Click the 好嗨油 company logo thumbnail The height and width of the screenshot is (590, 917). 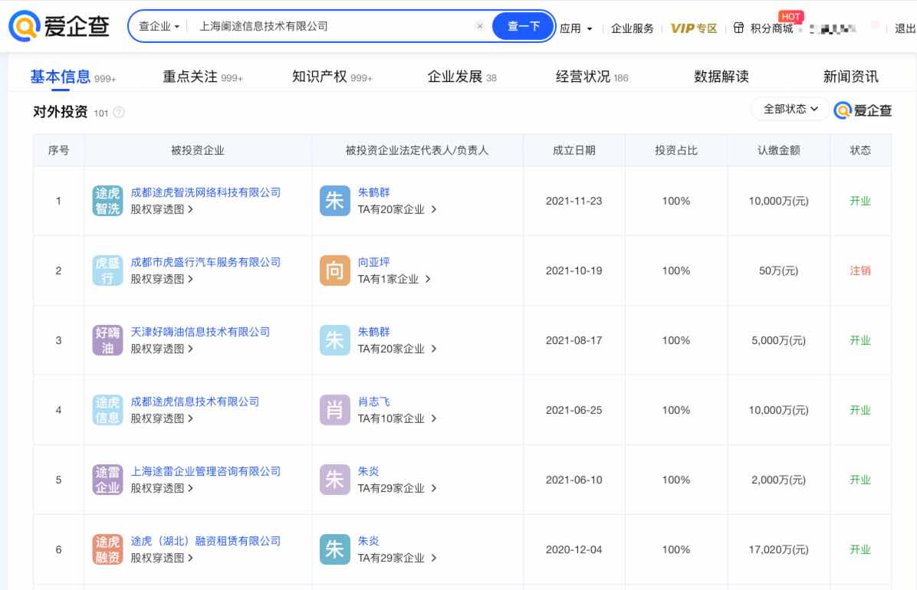pos(107,340)
